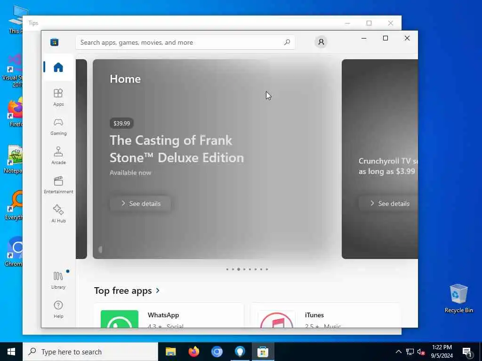Open network status tray icon
482x361 pixels.
click(410, 352)
